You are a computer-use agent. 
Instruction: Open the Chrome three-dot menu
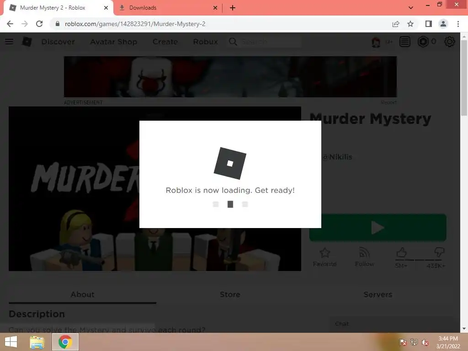click(x=458, y=24)
